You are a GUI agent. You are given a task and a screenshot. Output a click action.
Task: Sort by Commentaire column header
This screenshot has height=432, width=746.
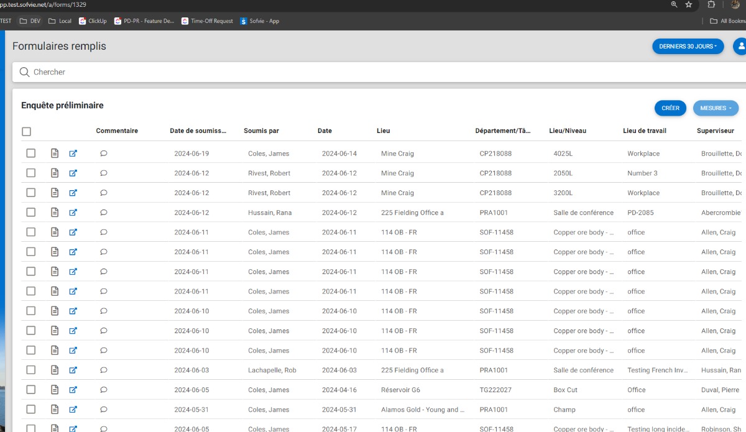pos(117,131)
